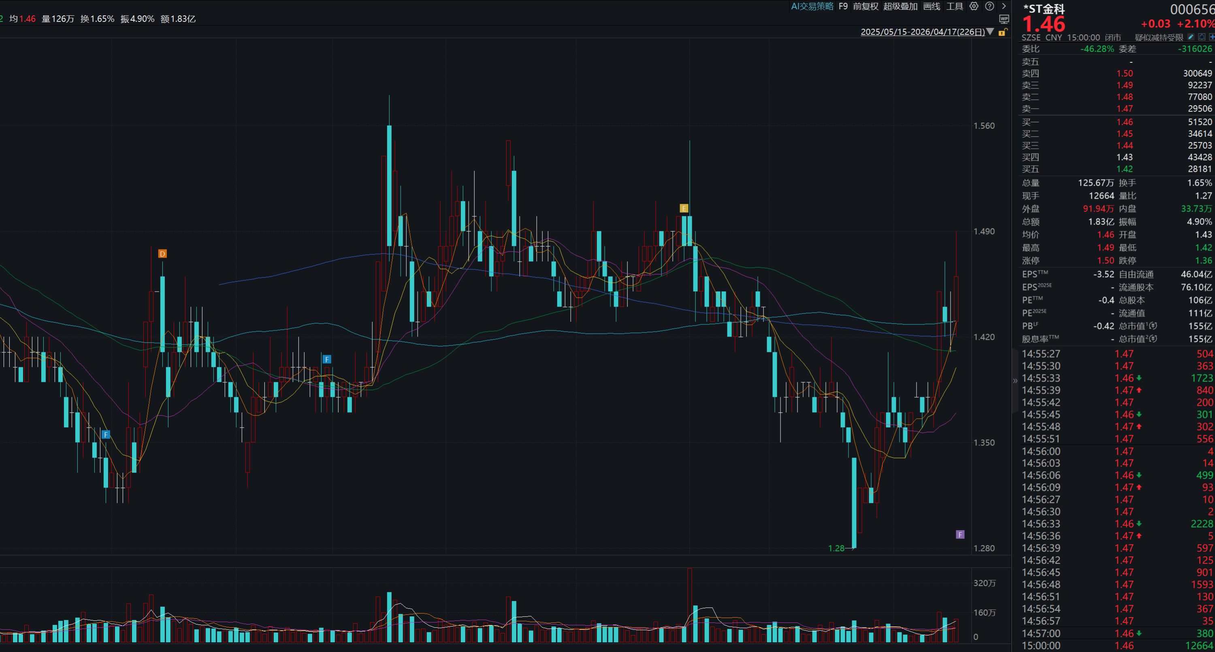
Task: Open date range dropdown triangle
Action: pos(991,32)
